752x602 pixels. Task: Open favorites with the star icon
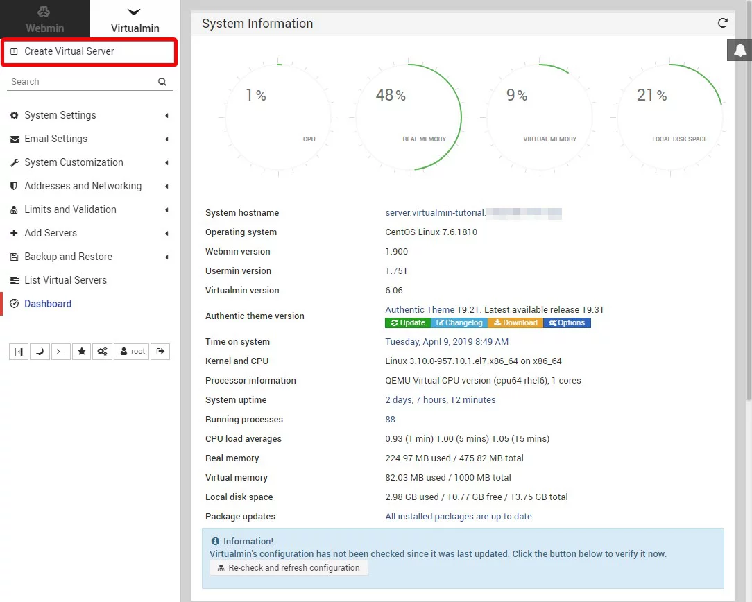coord(82,352)
